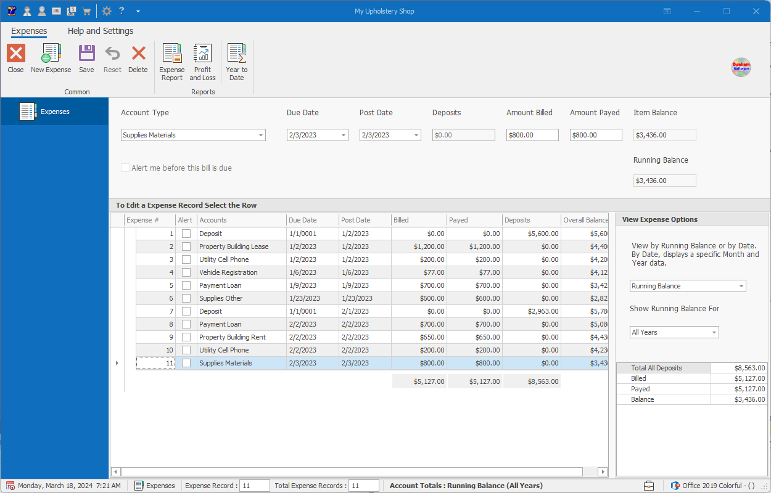
Task: Open settings via the gear icon
Action: point(106,10)
